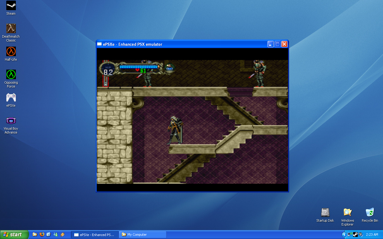Launch Deathmatch Classic from the desktop
The width and height of the screenshot is (383, 239).
click(11, 29)
